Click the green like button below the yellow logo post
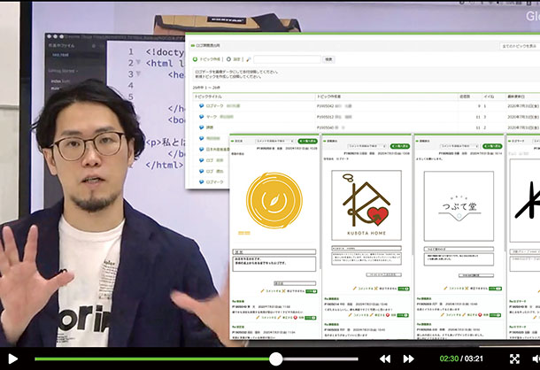 tap(311, 291)
